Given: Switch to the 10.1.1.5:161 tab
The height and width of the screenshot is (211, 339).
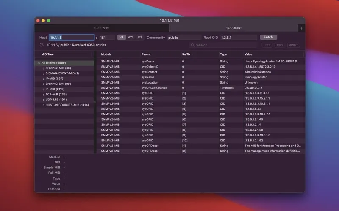Looking at the screenshot, I should [x=234, y=28].
